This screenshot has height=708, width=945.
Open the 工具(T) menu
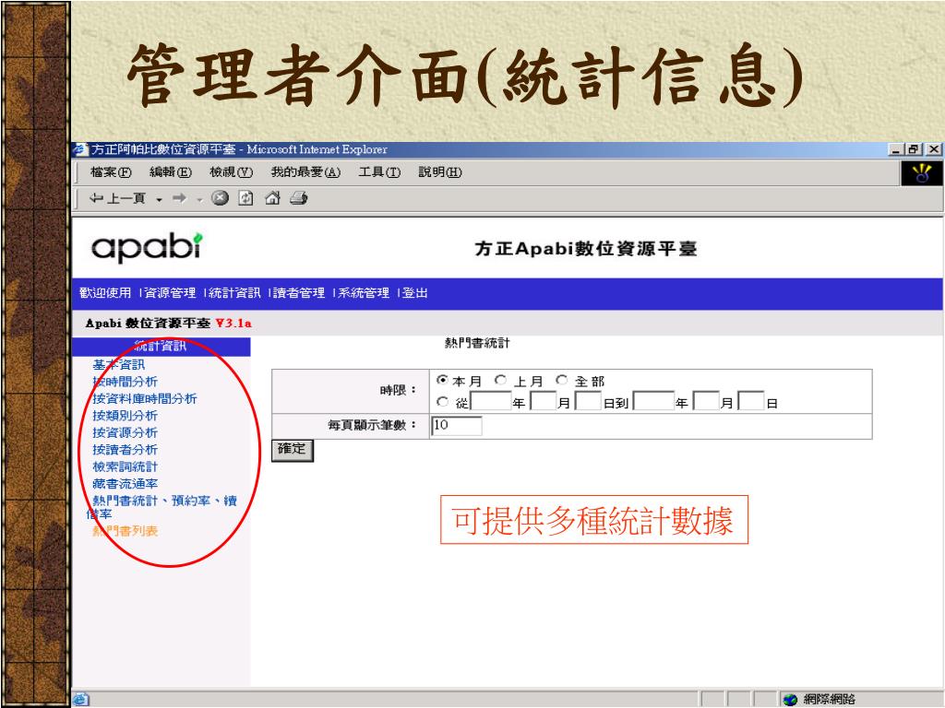379,172
